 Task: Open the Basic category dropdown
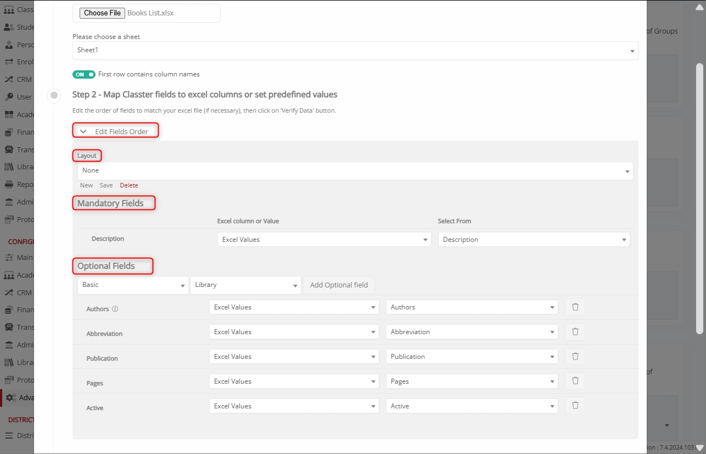click(133, 285)
